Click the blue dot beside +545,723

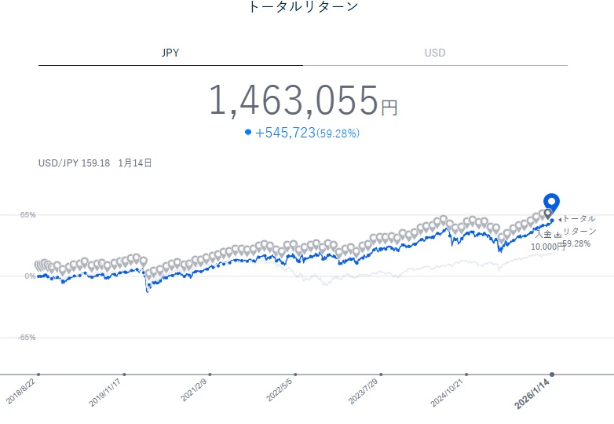[248, 133]
